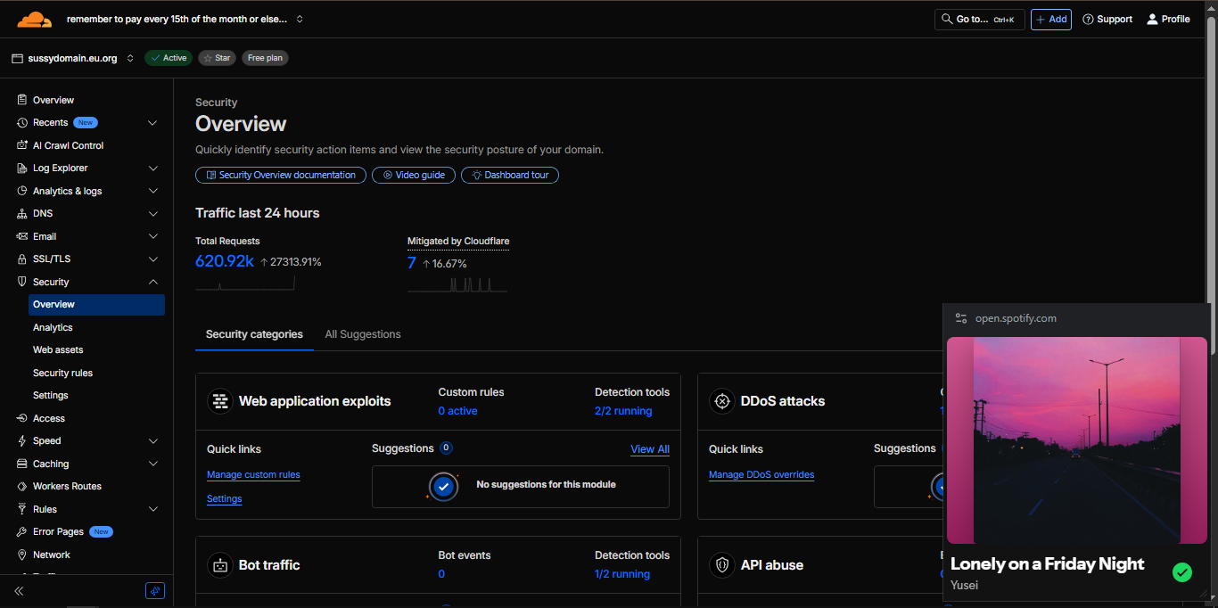Click the Error Pages wrench icon
Viewport: 1218px width, 608px height.
coord(22,531)
